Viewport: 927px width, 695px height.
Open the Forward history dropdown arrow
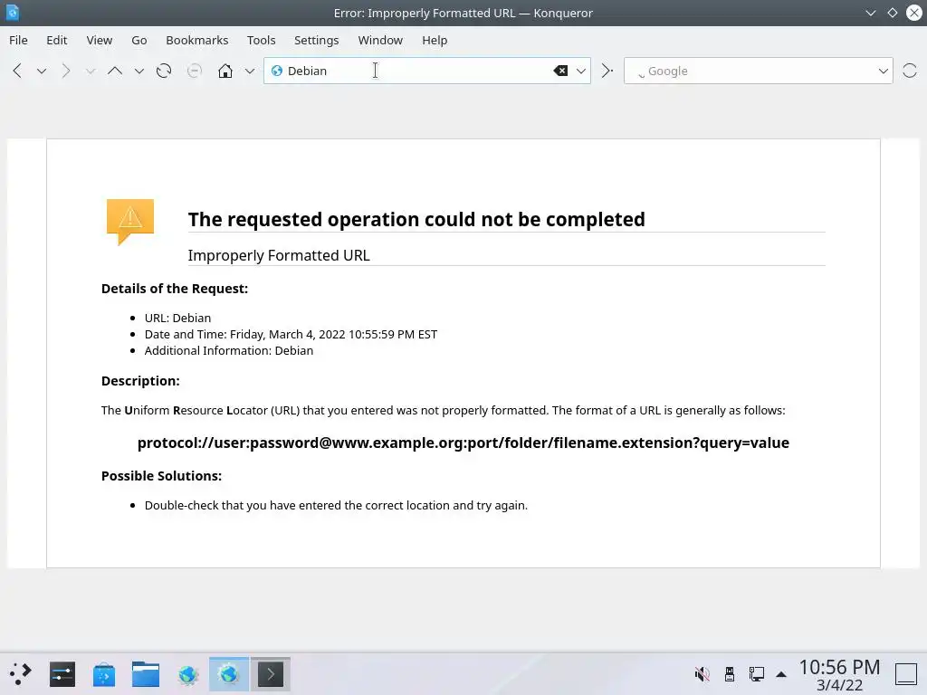(x=90, y=71)
